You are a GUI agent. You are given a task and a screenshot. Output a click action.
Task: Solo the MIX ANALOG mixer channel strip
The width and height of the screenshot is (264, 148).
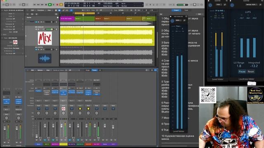pos(65,140)
